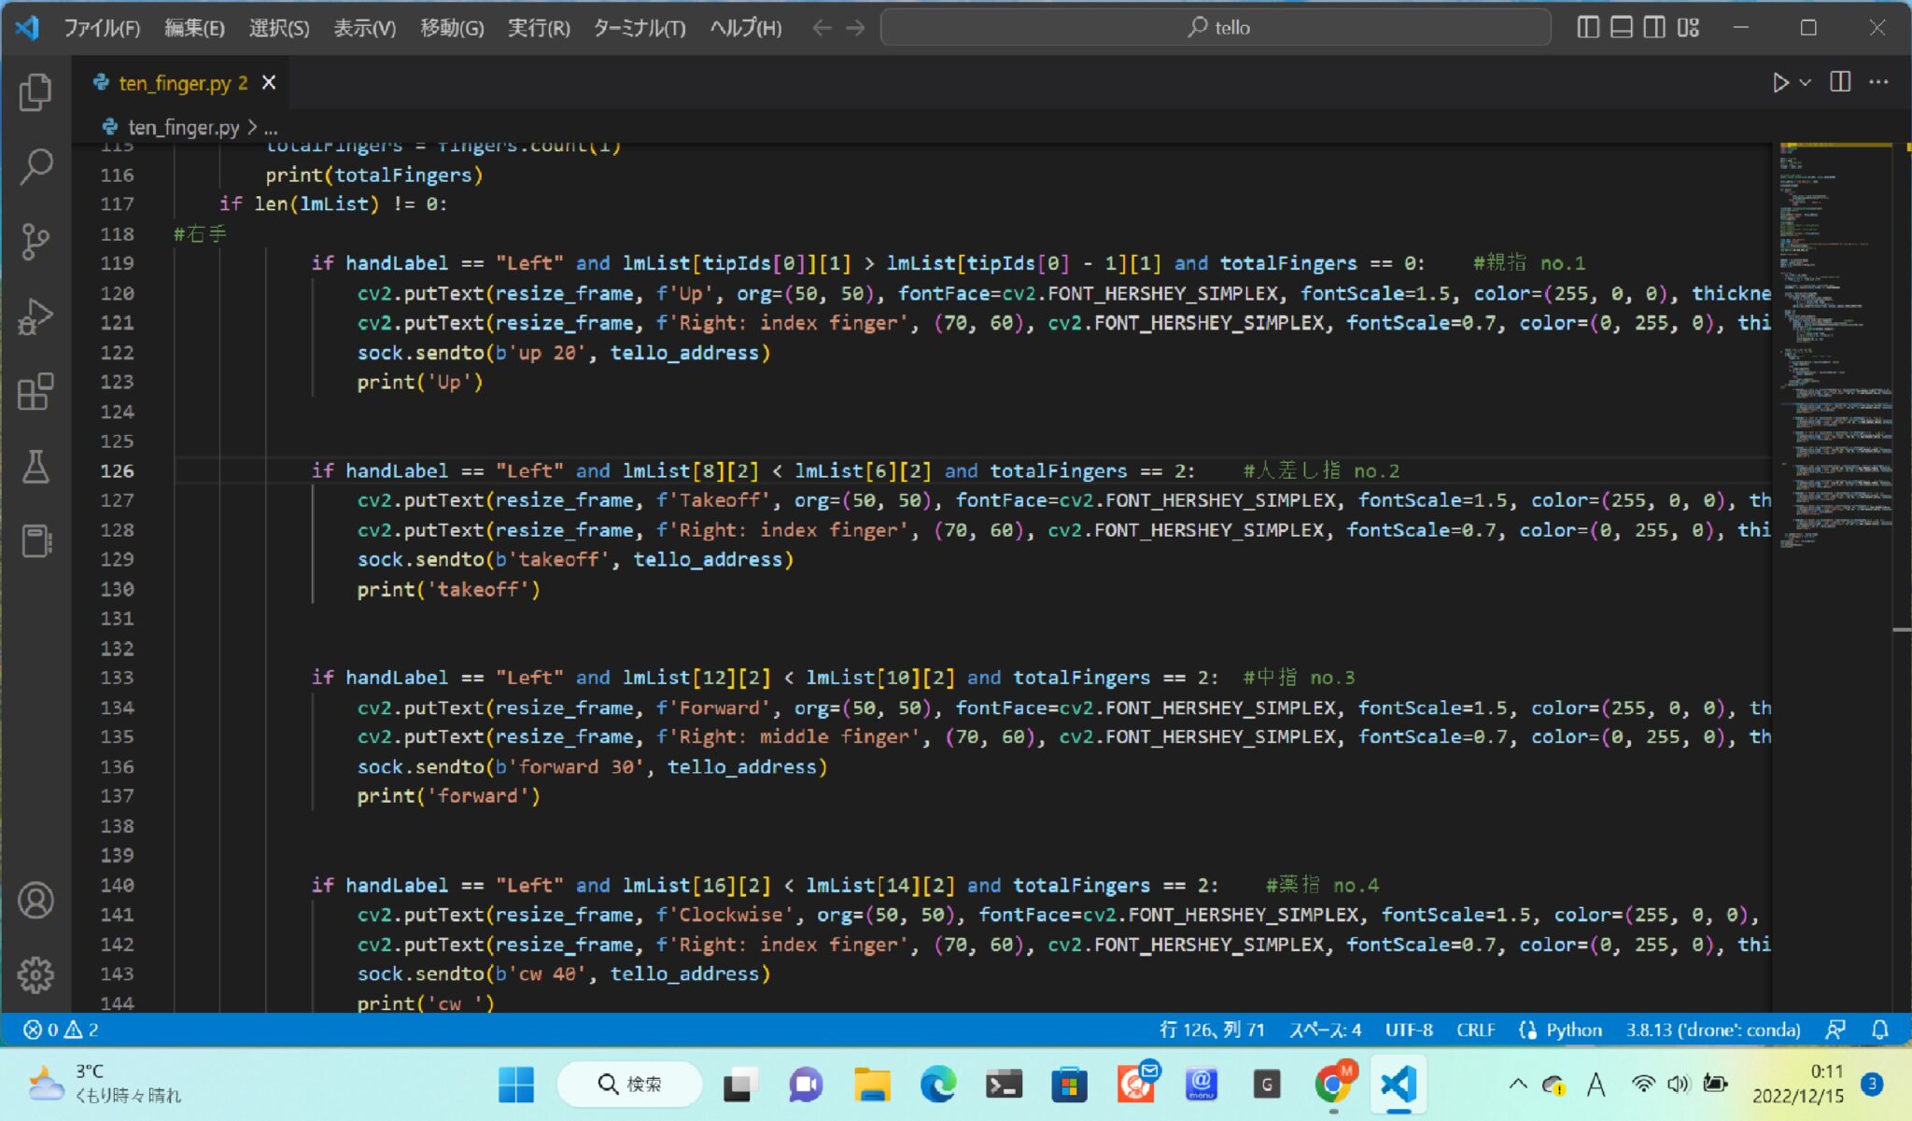
Task: Open the Source Control view
Action: click(35, 242)
